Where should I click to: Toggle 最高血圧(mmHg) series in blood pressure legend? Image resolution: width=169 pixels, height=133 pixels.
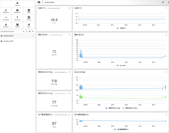tap(112, 108)
